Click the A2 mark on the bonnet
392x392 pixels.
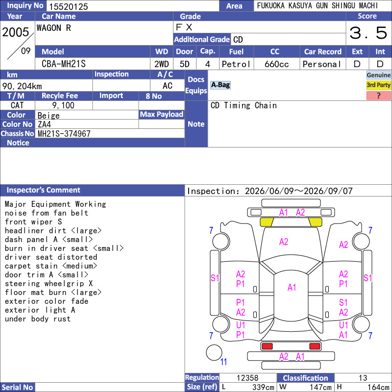[284, 242]
